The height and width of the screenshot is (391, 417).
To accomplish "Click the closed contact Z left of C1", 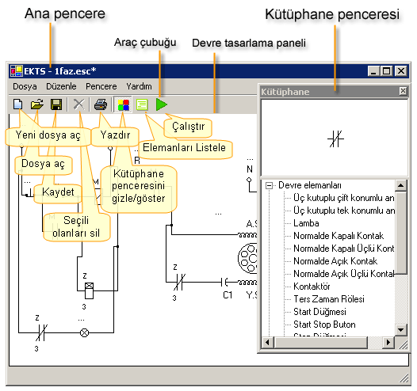I will [x=179, y=282].
